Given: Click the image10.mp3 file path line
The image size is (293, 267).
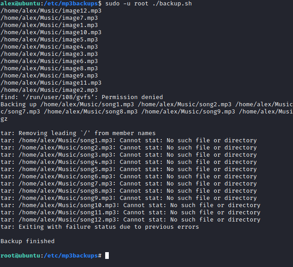Looking at the screenshot, I should [51, 32].
